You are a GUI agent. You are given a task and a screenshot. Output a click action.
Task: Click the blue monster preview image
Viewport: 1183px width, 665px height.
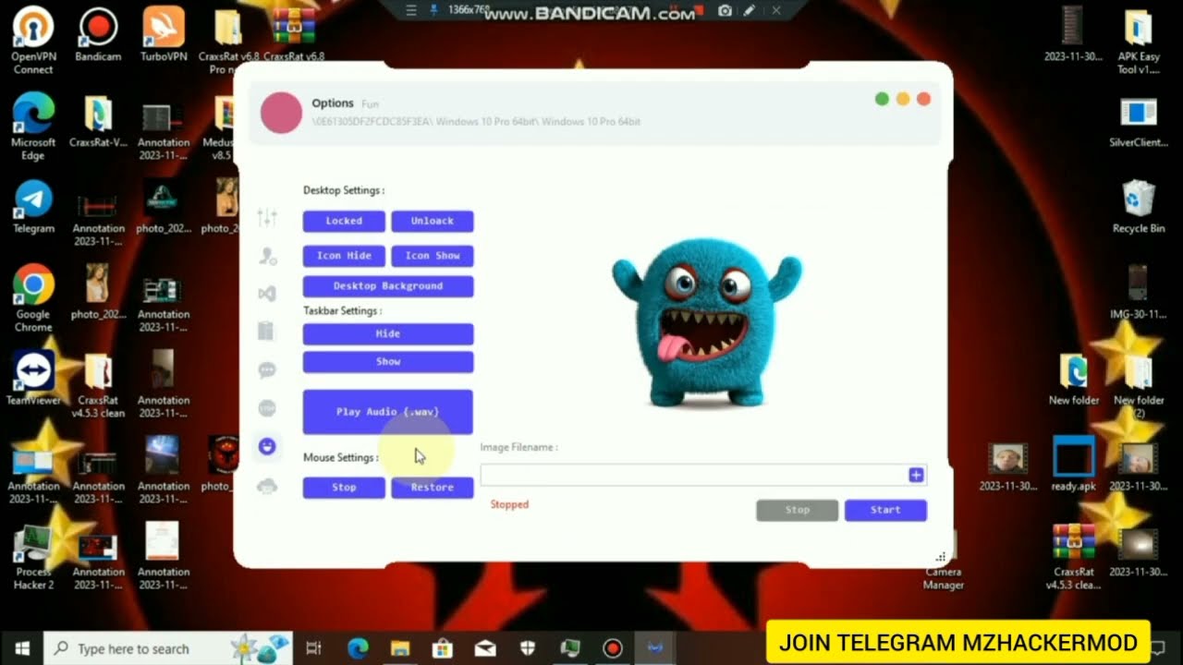(706, 323)
